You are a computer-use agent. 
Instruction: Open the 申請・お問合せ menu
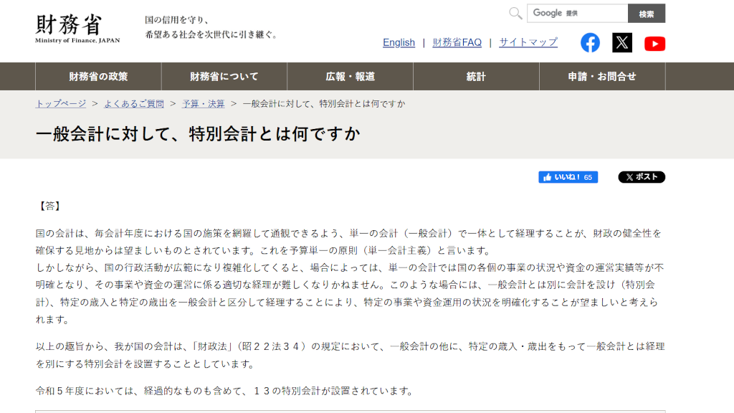[x=602, y=77]
